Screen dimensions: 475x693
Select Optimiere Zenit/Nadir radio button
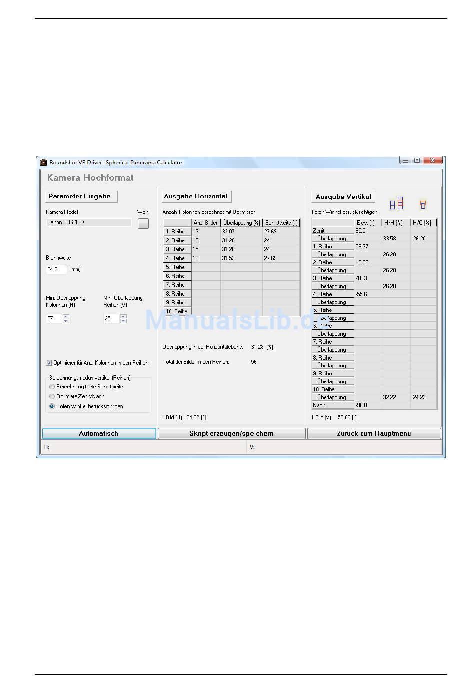[52, 396]
